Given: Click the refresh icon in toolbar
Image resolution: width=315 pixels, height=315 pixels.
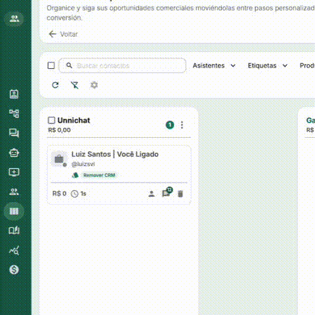Looking at the screenshot, I should click(55, 85).
